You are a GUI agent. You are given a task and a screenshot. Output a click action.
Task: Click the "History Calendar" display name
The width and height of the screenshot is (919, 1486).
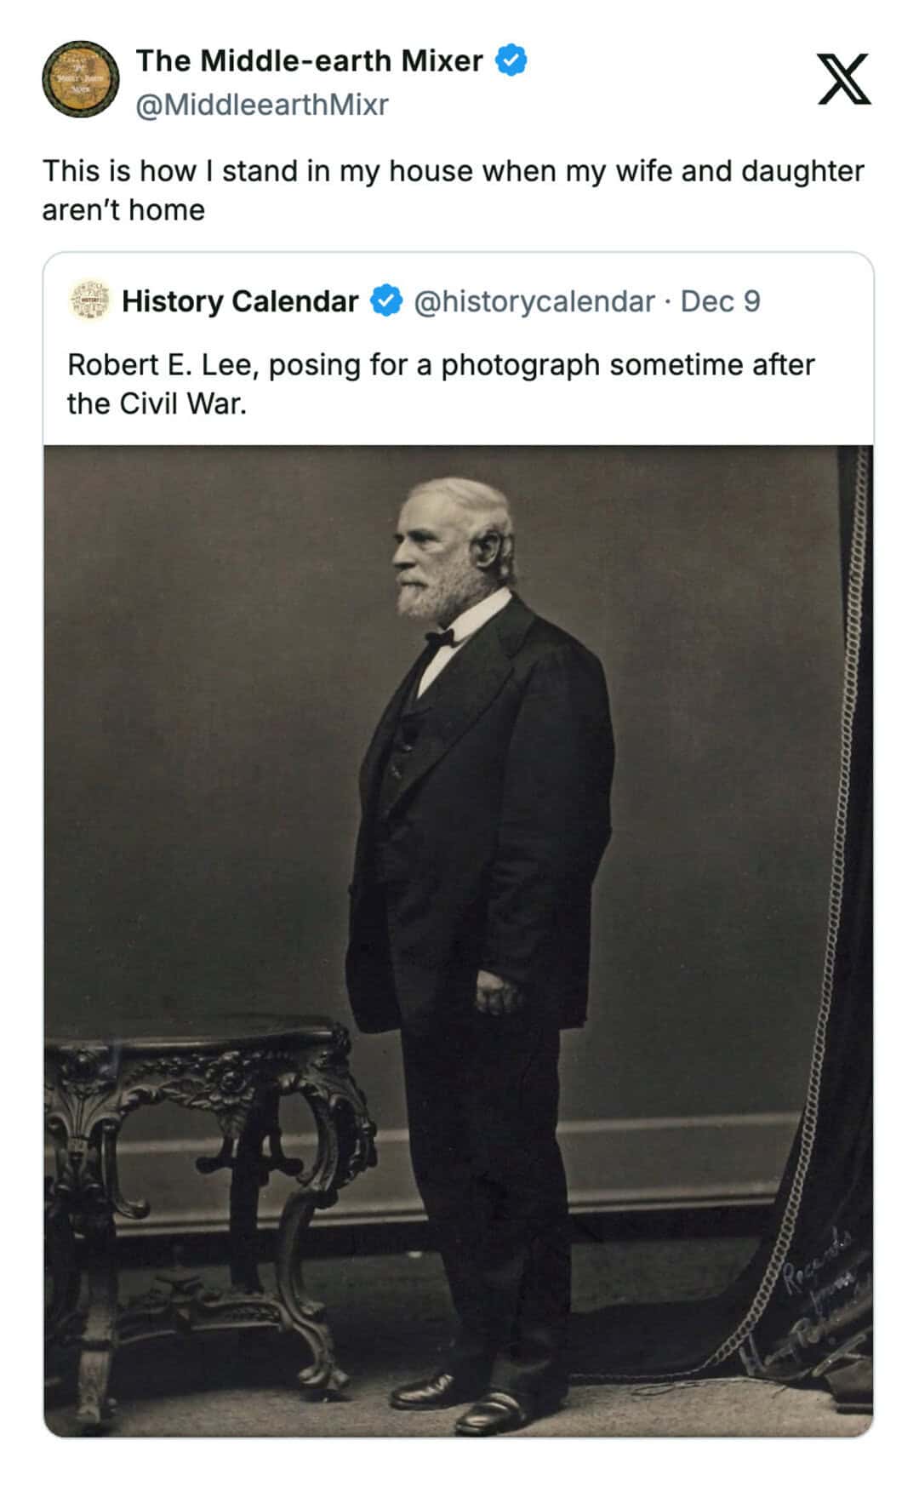click(240, 301)
